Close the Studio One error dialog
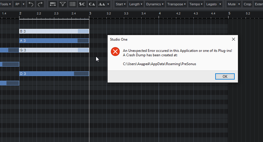263x142 pixels. coord(233,39)
